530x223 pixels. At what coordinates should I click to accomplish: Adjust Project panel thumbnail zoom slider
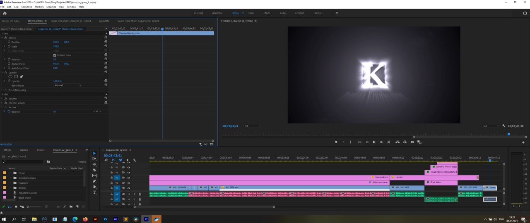click(28, 206)
